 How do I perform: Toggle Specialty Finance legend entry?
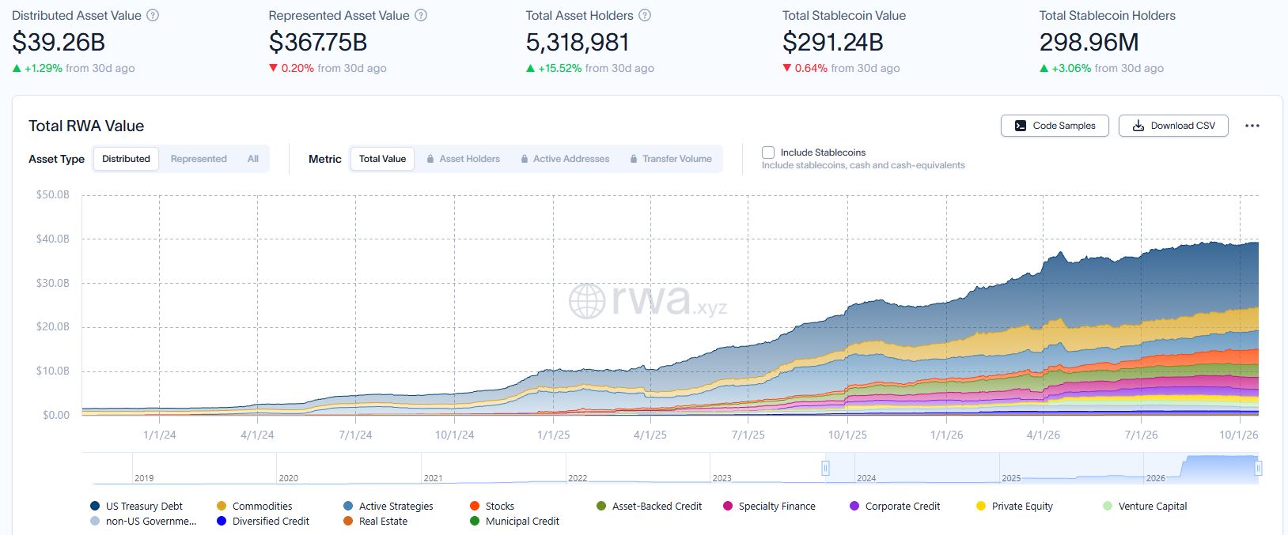(769, 506)
